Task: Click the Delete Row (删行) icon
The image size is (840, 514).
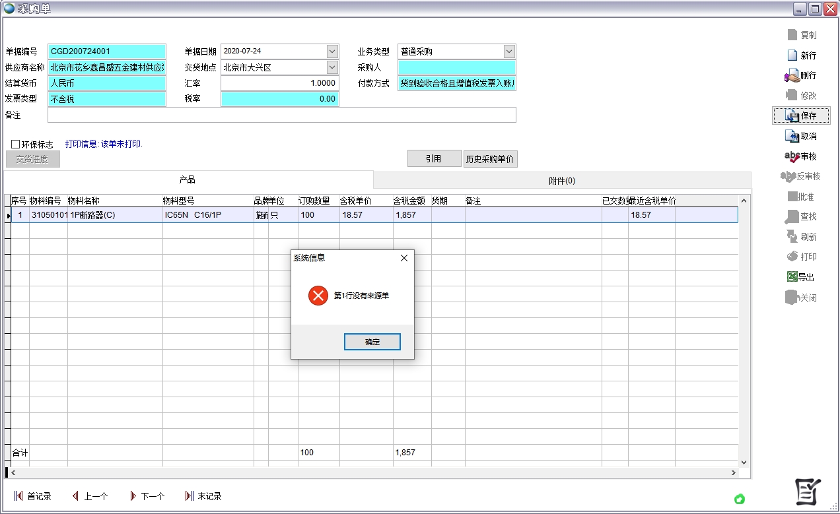Action: (x=792, y=76)
